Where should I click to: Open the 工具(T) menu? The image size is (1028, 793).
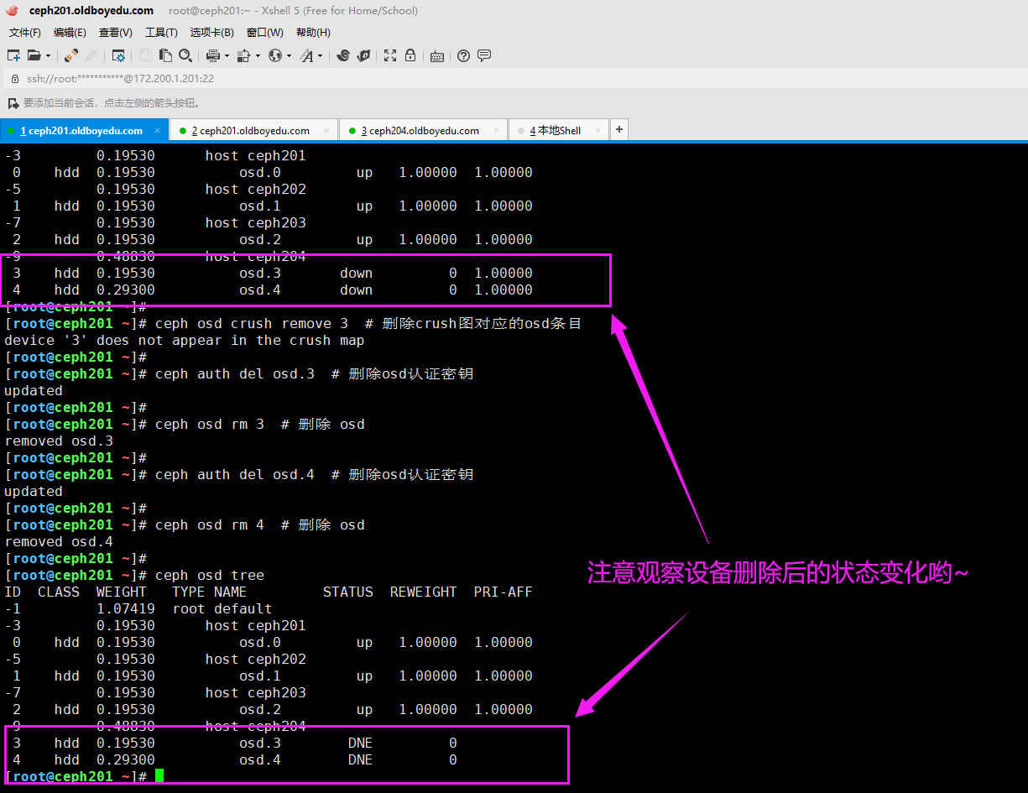coord(161,33)
